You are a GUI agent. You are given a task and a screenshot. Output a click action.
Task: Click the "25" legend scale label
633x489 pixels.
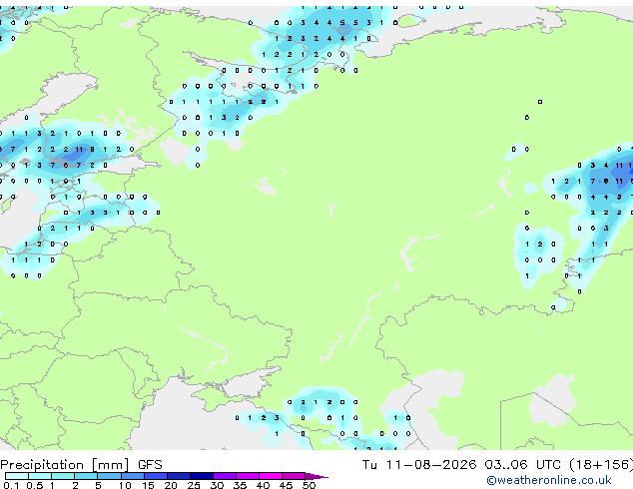coord(194,485)
